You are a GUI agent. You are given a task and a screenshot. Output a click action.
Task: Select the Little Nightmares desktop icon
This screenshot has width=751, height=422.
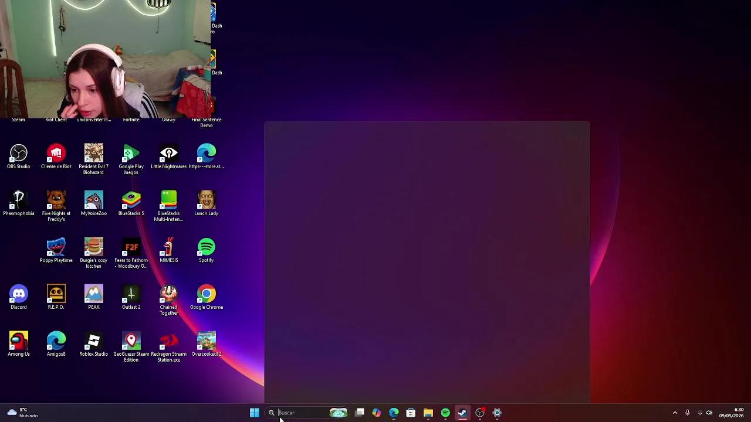pyautogui.click(x=168, y=156)
